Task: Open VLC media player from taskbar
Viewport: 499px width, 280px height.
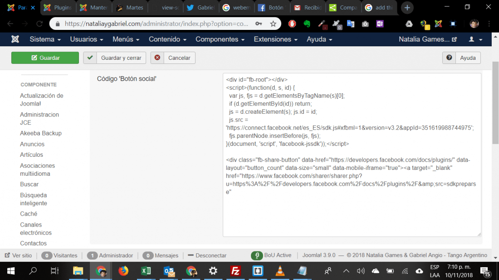Action: pyautogui.click(x=280, y=271)
